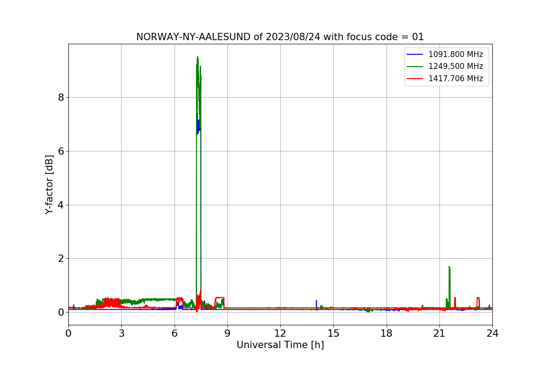Screen dimensions: 547x365
Task: Click the red legend line sample
Action: point(415,78)
